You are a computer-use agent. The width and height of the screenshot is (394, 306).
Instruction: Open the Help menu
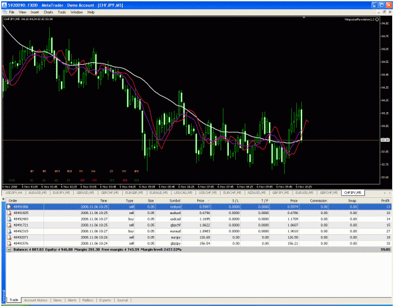click(91, 12)
